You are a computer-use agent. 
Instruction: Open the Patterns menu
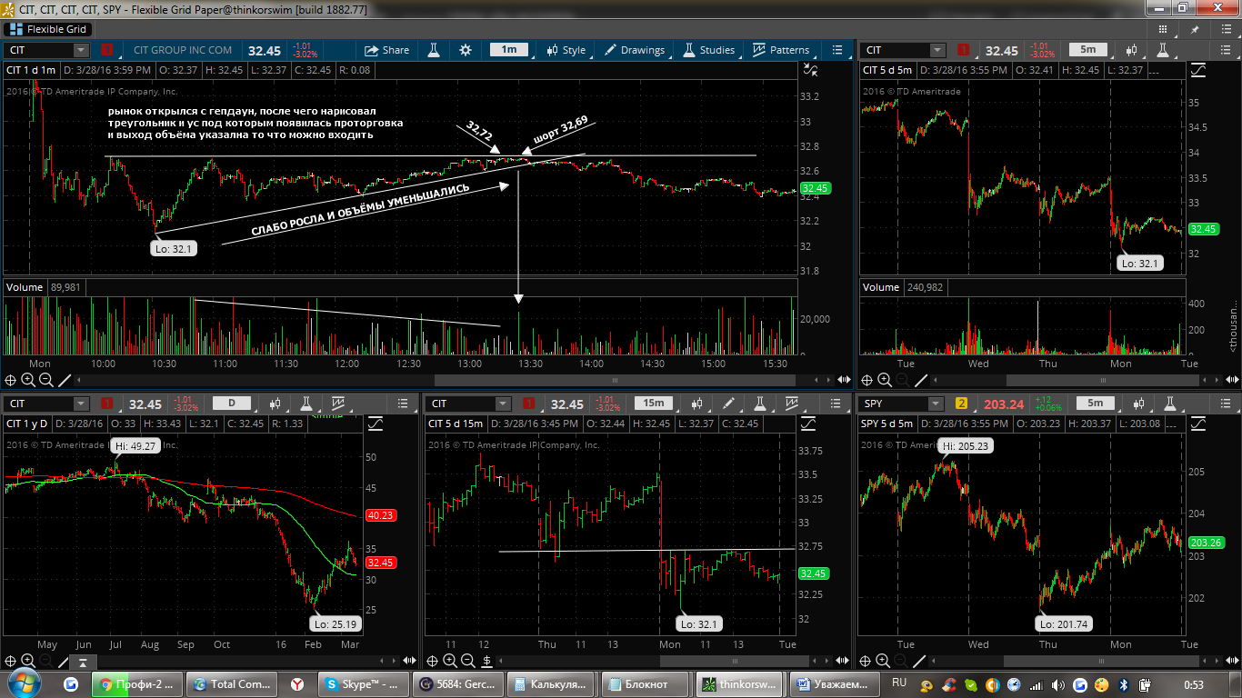[x=780, y=50]
